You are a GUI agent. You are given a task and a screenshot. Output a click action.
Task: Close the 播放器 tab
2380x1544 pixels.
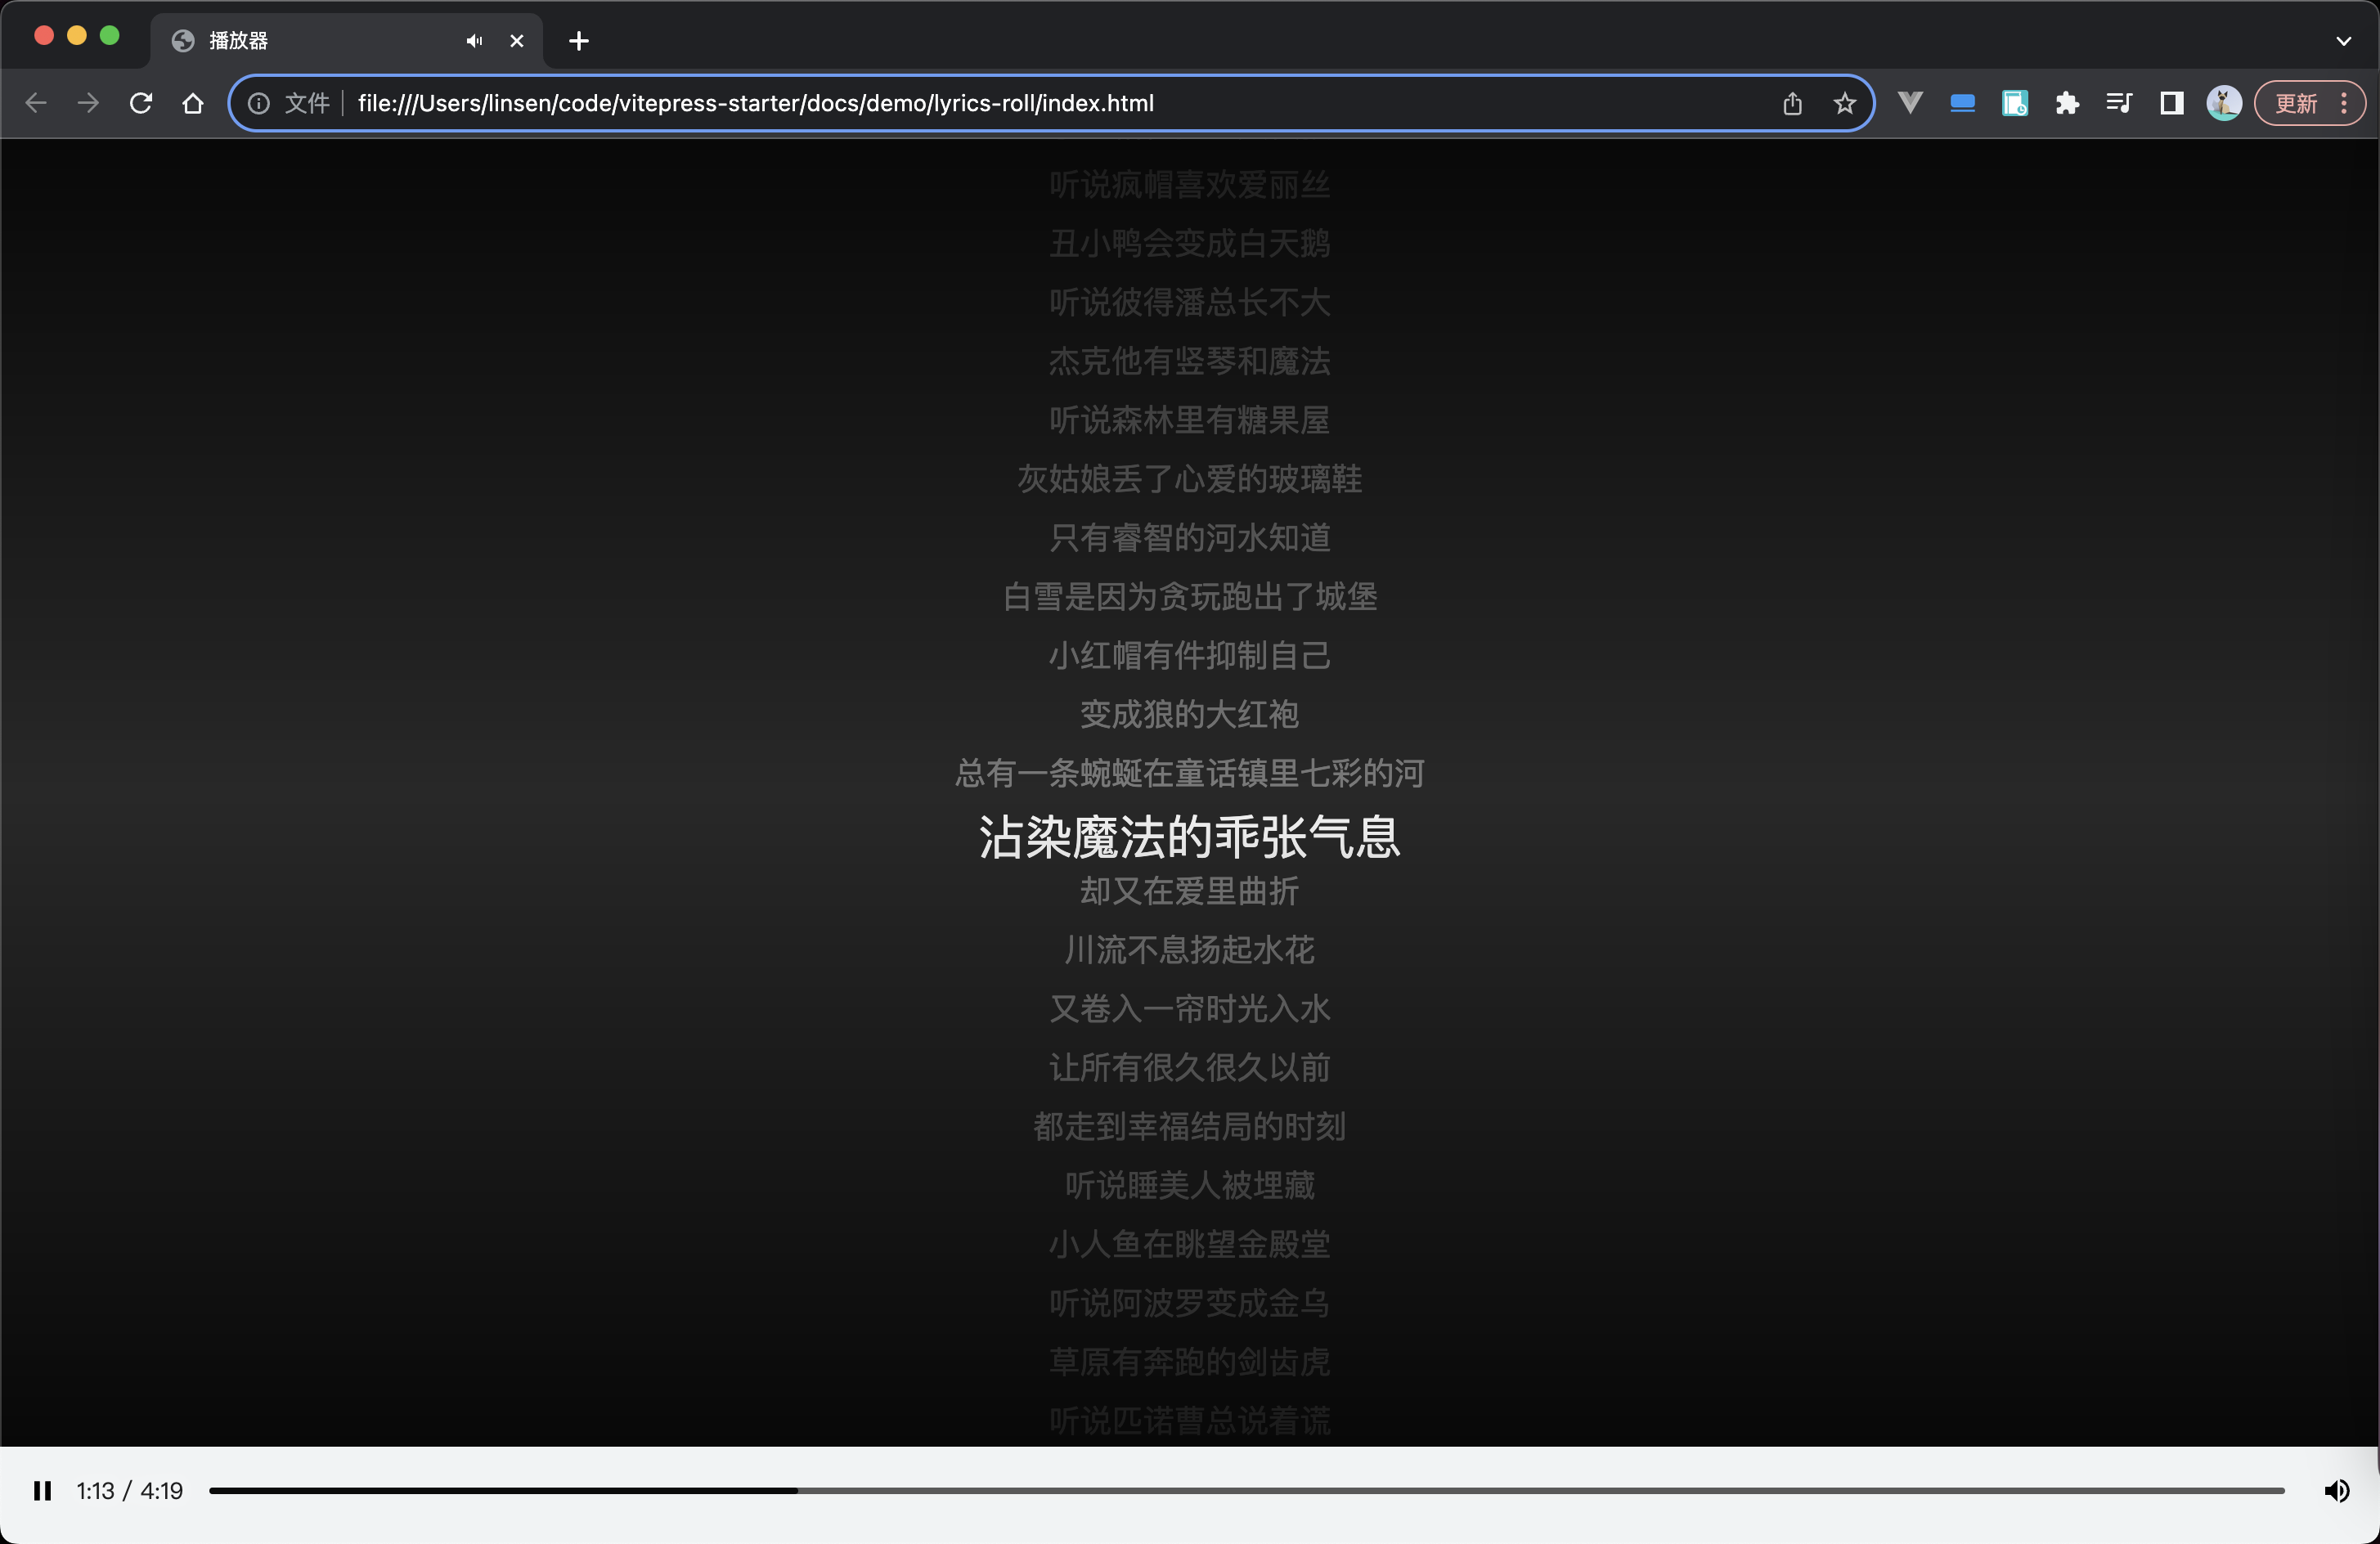click(x=516, y=41)
